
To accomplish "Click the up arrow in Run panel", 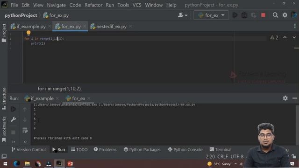I will pyautogui.click(x=25, y=109).
